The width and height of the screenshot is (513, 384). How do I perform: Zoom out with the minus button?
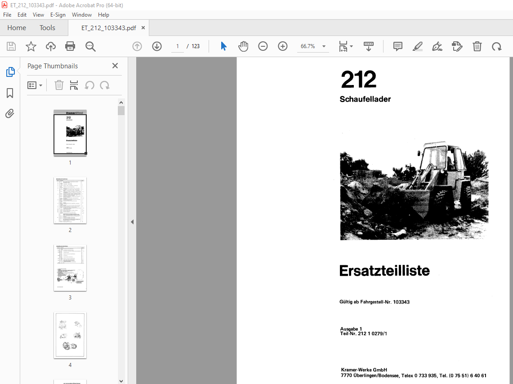pos(263,46)
